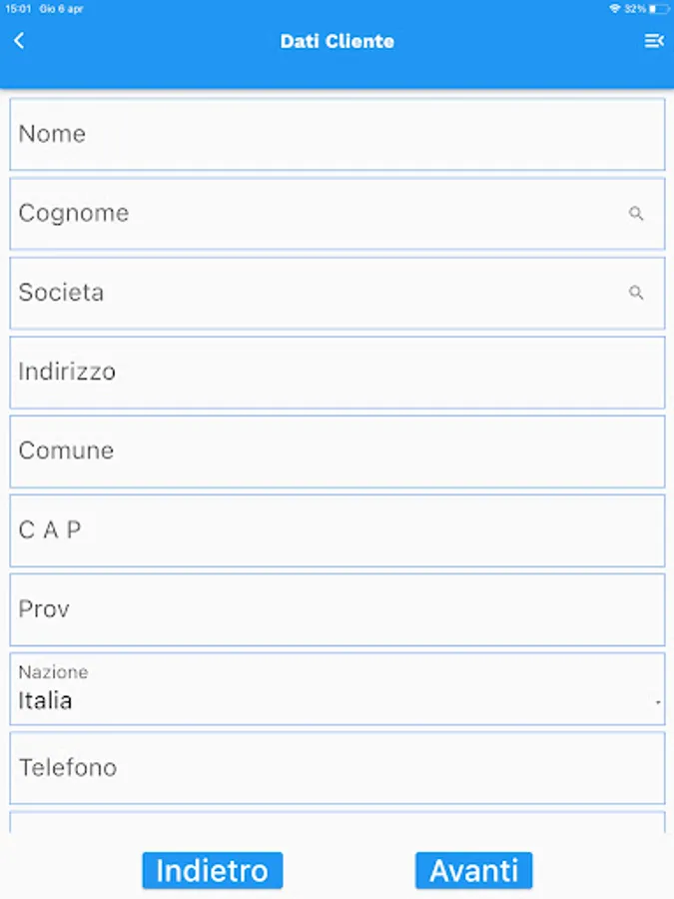Tap the partially visible field below Telefono
Viewport: 674px width, 899px height.
click(x=337, y=821)
